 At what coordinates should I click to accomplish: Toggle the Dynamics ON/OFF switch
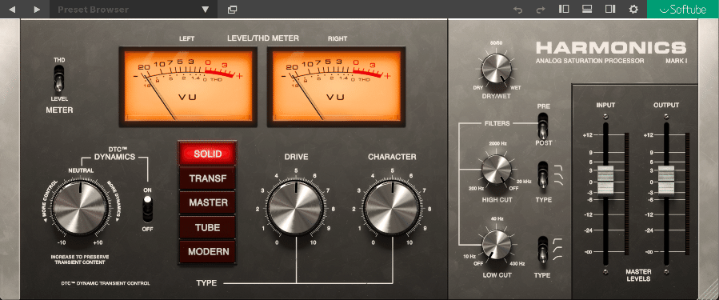[148, 209]
